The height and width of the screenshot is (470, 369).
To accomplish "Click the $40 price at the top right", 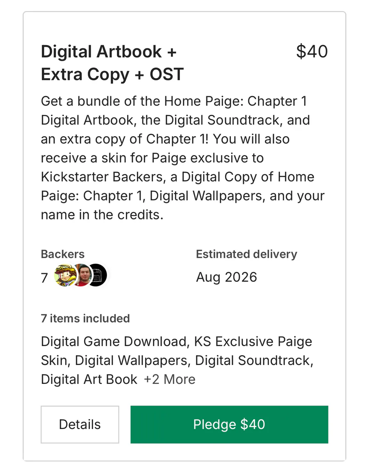I will pyautogui.click(x=312, y=52).
